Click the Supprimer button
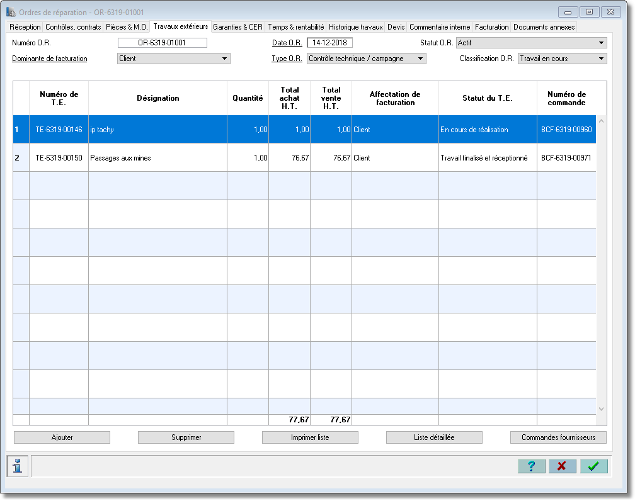635x501 pixels. (x=186, y=437)
